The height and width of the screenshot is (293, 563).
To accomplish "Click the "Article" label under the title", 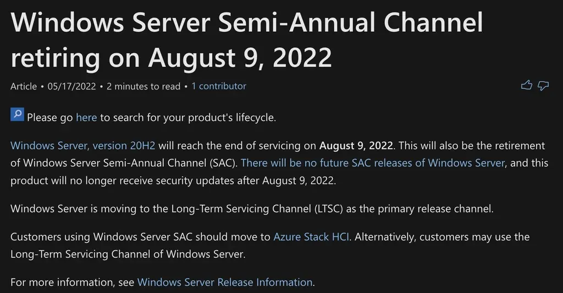I will (x=24, y=86).
